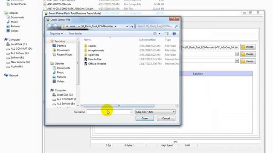The image size is (273, 153).
Task: Go to Desktop in dialog sidebar
Action: click(x=61, y=45)
